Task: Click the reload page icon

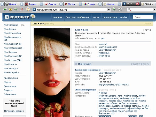Action: pyautogui.click(x=28, y=9)
